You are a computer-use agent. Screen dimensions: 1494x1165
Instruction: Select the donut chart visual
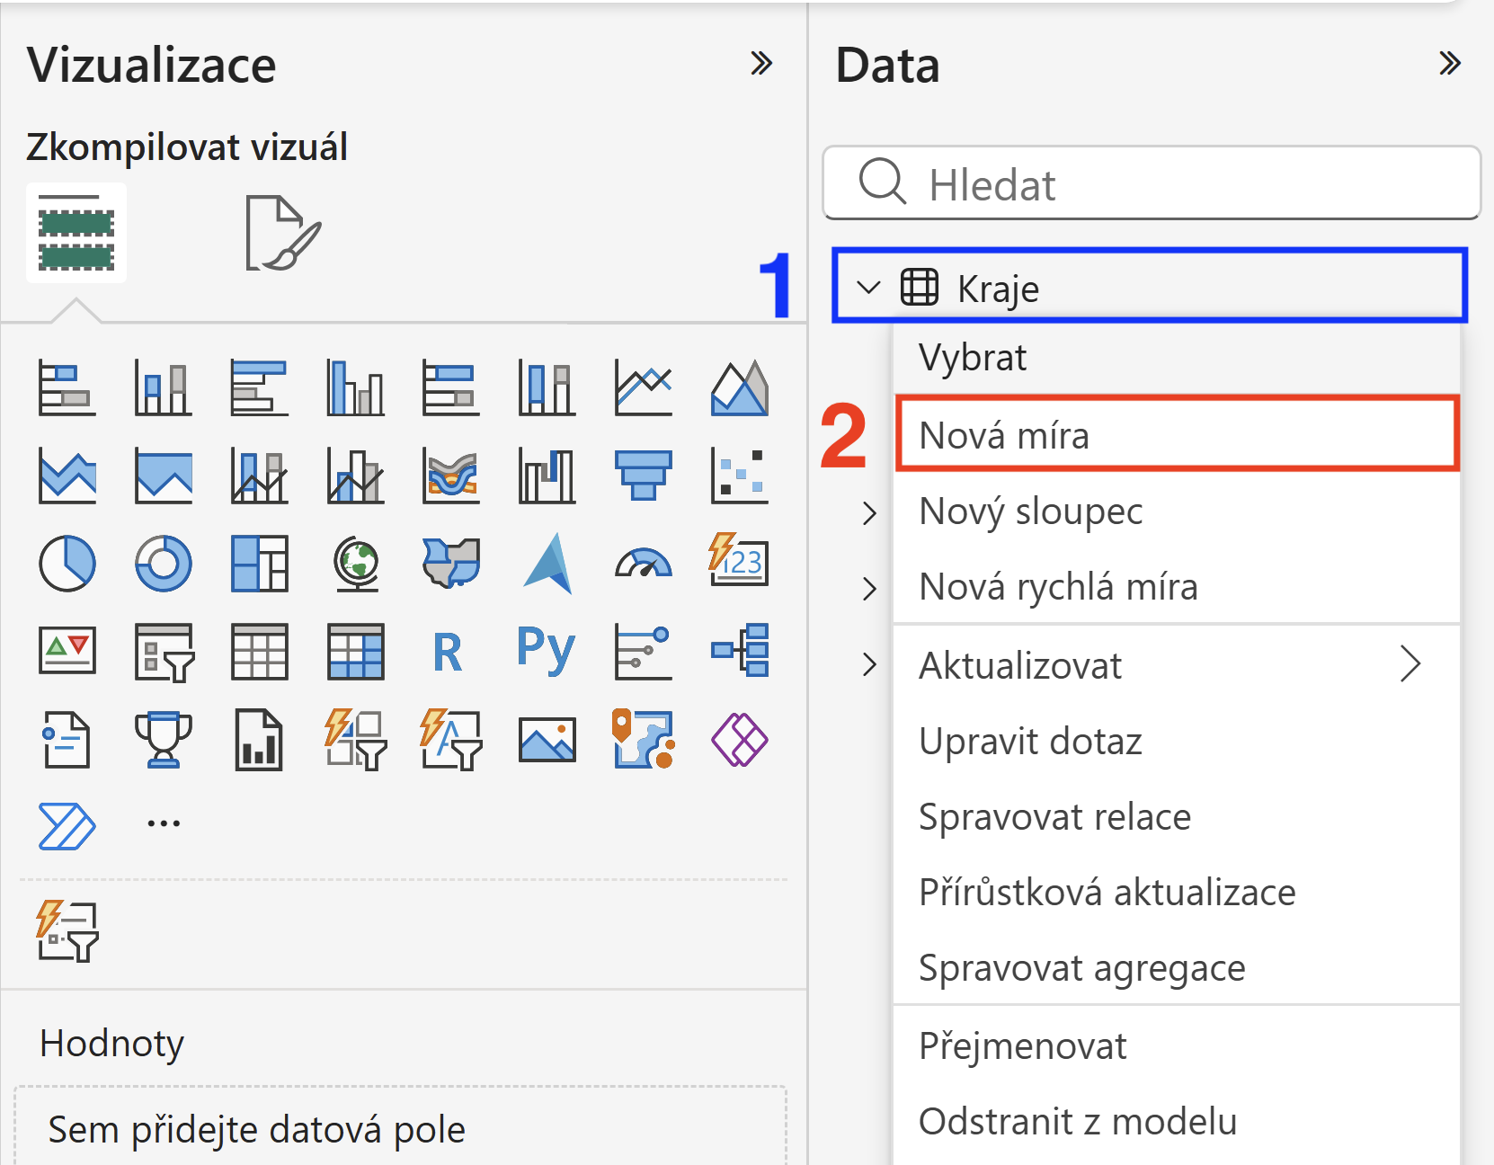(164, 564)
